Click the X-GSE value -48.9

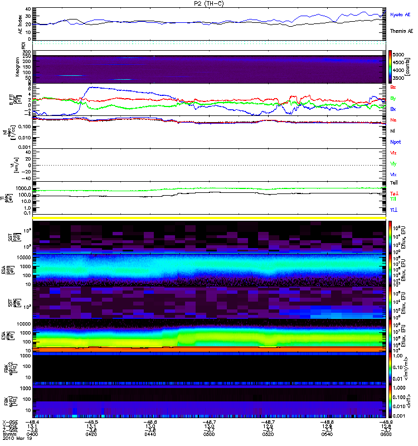(x=386, y=423)
